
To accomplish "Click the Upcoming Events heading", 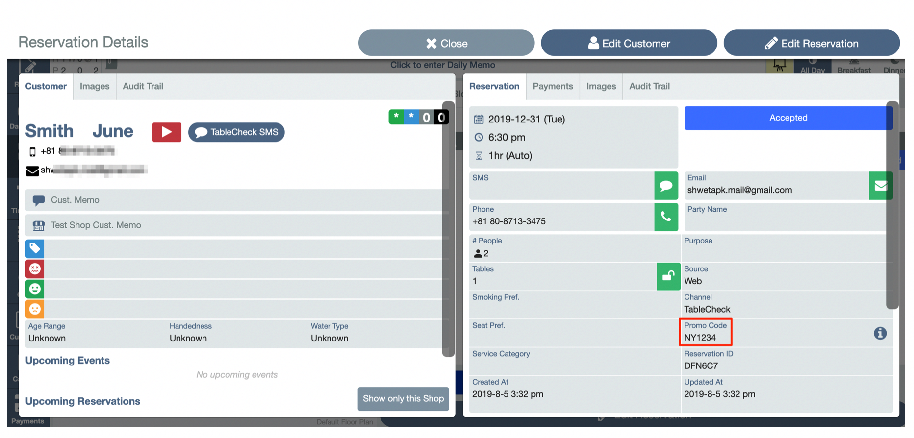I will click(x=68, y=361).
